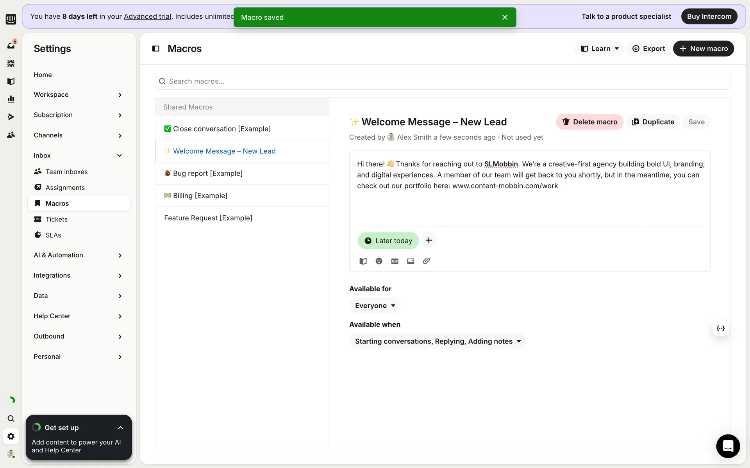Click the Delete macro button
The image size is (750, 468).
589,122
